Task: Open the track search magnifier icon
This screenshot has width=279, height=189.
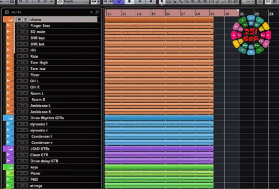Action: (97, 12)
